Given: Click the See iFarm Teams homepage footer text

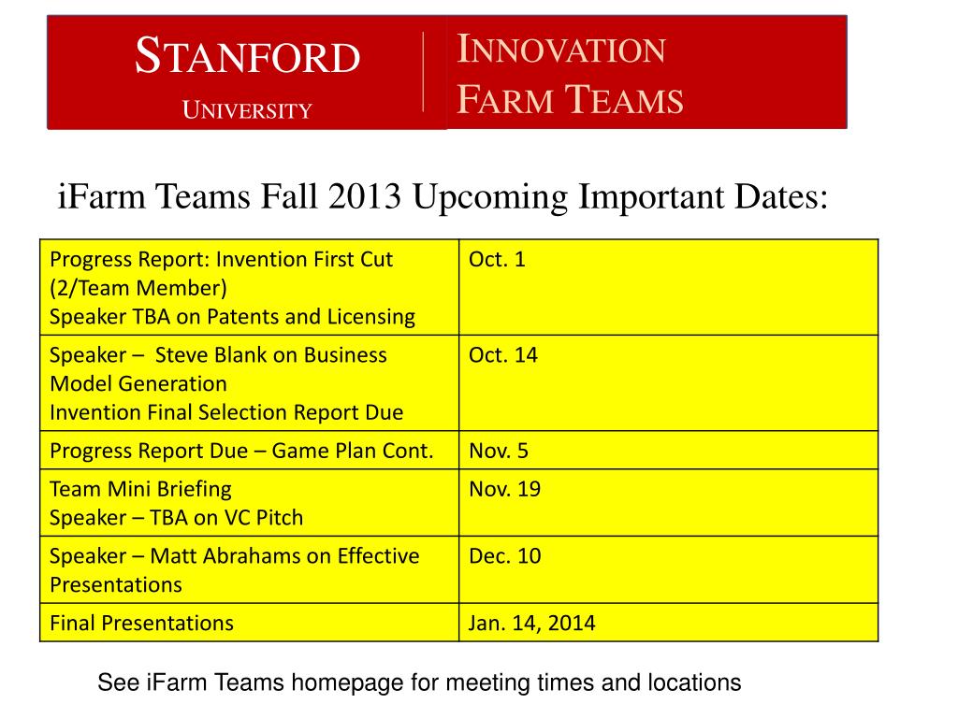Looking at the screenshot, I should [419, 683].
